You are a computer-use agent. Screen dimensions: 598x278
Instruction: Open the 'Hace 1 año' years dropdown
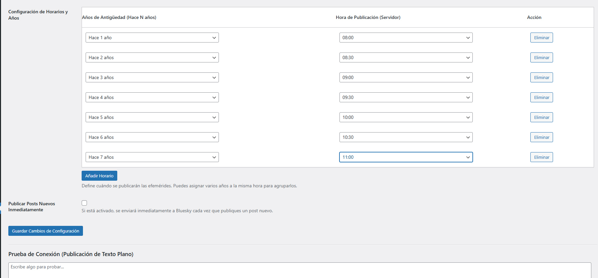152,38
